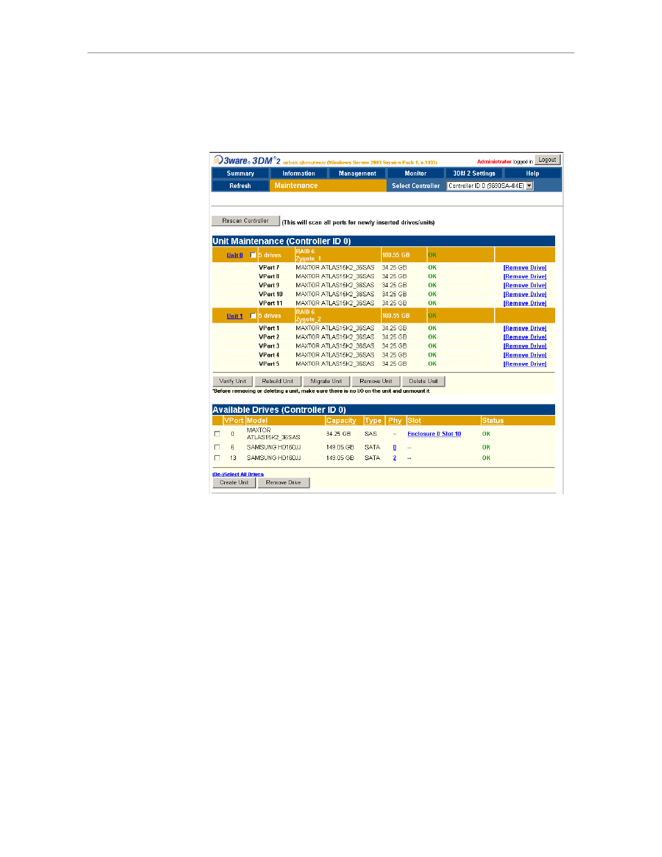Open the Monitor menu
This screenshot has width=662, height=857.
[416, 173]
